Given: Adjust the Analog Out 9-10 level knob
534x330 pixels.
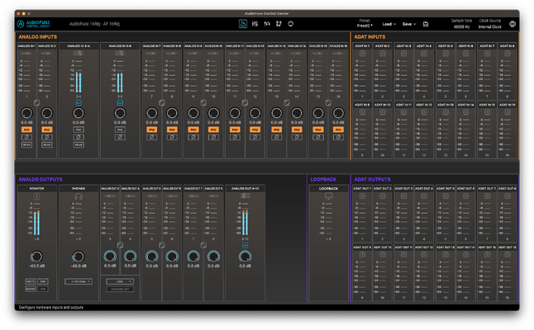Looking at the screenshot, I should [x=245, y=257].
